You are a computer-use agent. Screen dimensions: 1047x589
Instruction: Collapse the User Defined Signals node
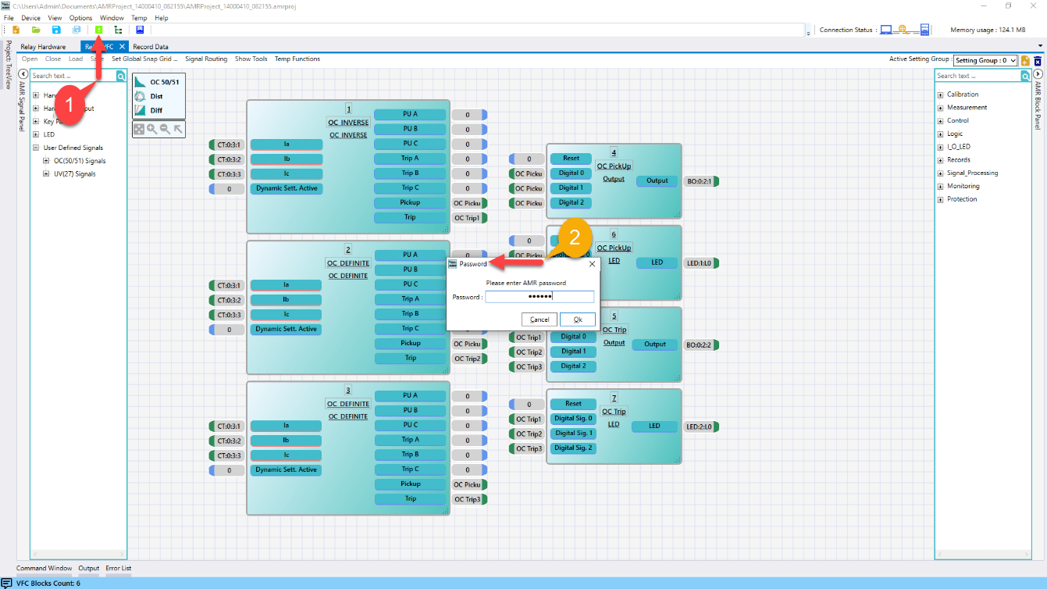(x=36, y=148)
